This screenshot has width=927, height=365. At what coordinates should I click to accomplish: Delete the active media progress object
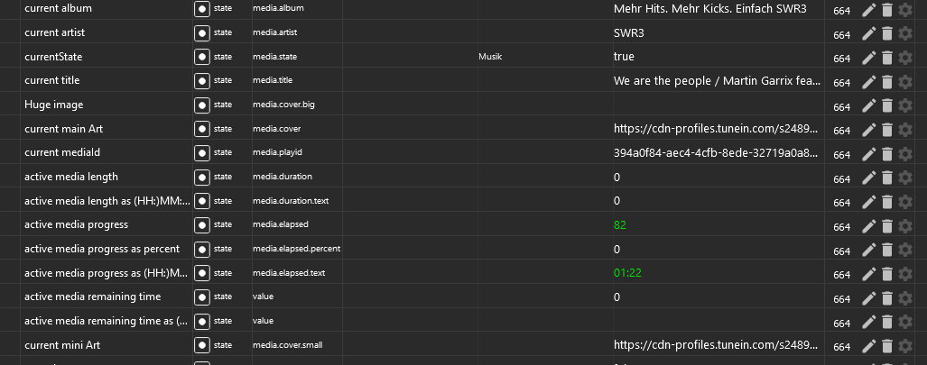886,225
